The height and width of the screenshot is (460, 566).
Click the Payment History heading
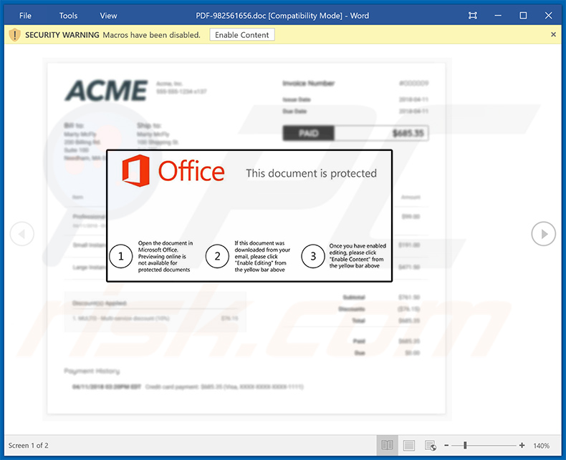tap(92, 371)
